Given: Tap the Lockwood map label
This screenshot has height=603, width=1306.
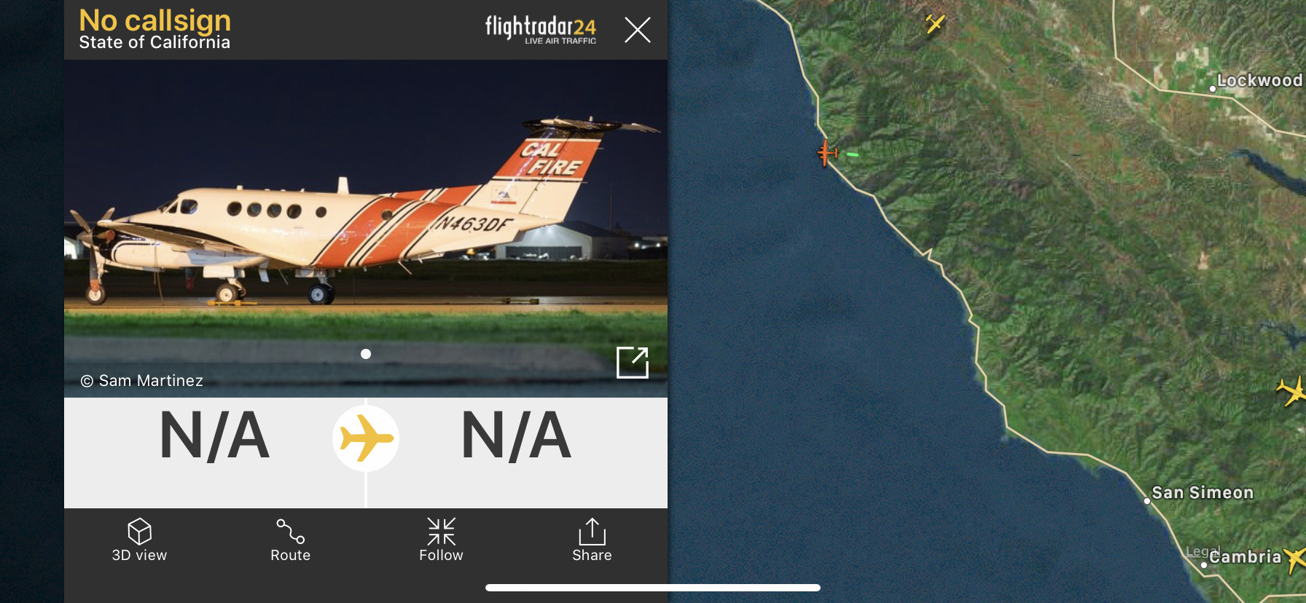Looking at the screenshot, I should (1259, 80).
